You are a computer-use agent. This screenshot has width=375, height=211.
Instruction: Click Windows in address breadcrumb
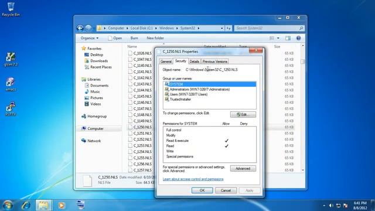pos(166,28)
